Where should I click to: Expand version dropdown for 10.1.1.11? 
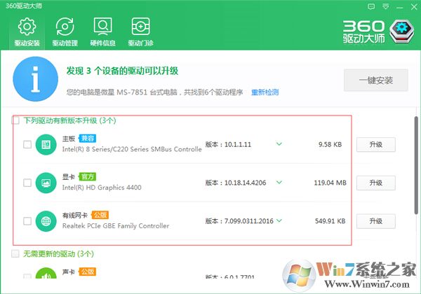(279, 144)
